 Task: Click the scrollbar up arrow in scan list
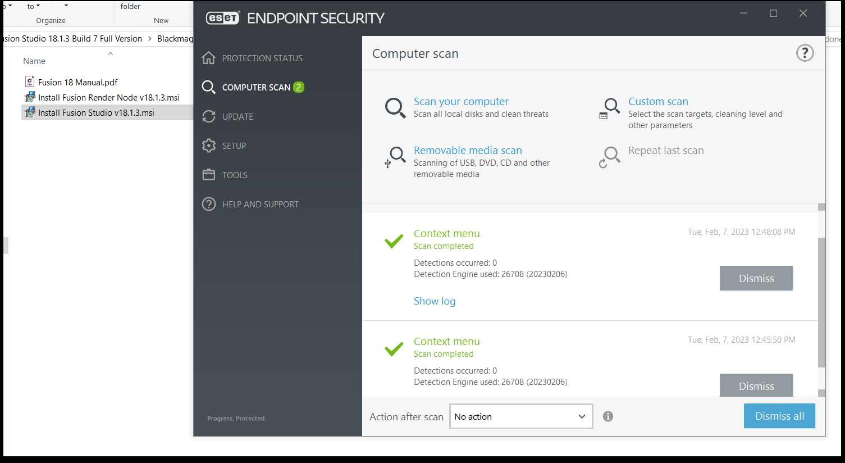[821, 207]
